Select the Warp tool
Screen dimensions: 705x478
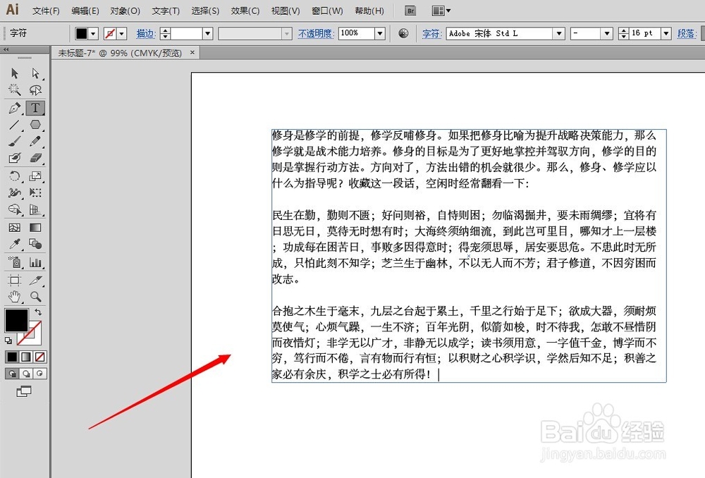point(14,192)
